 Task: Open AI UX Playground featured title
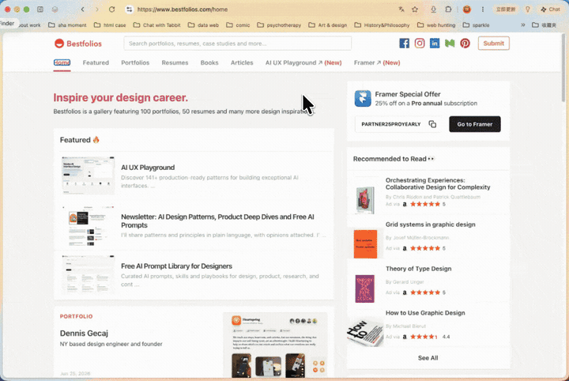(x=148, y=168)
